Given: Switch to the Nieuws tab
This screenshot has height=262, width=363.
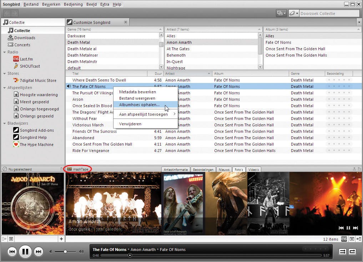Looking at the screenshot, I should pyautogui.click(x=224, y=169).
